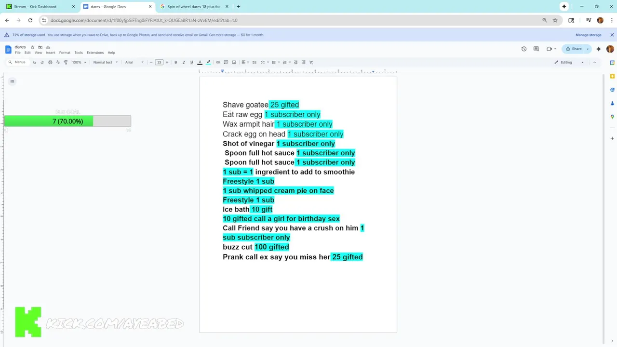
Task: Open the Extensions menu
Action: [x=95, y=53]
